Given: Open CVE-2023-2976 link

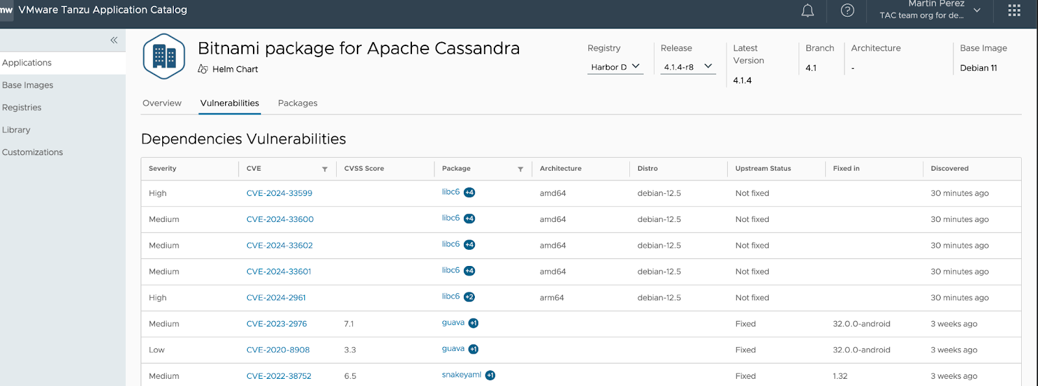Looking at the screenshot, I should click(276, 324).
